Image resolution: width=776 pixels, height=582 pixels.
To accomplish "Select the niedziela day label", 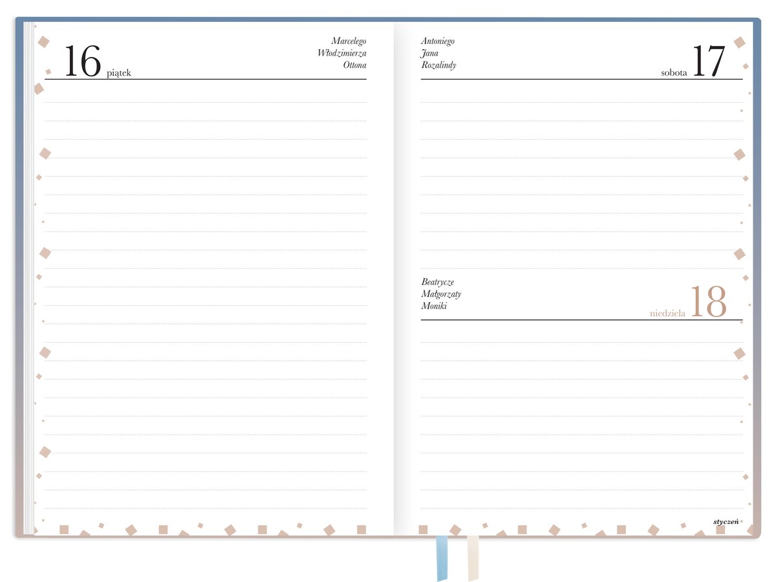I will coord(667,314).
